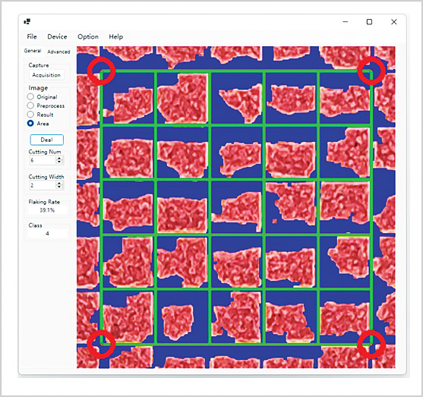
Task: Open the Help menu
Action: tap(116, 36)
